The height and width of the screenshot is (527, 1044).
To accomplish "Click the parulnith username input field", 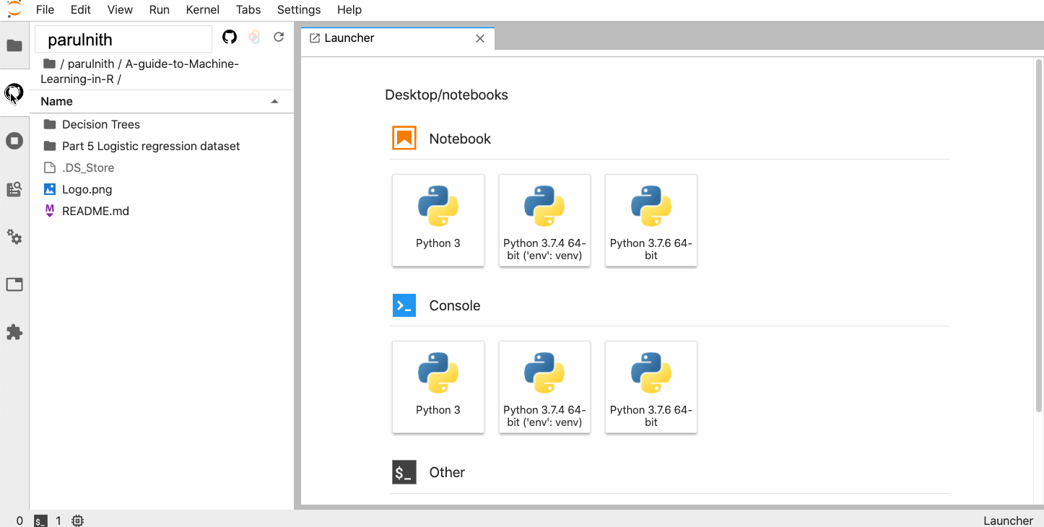I will tap(123, 39).
